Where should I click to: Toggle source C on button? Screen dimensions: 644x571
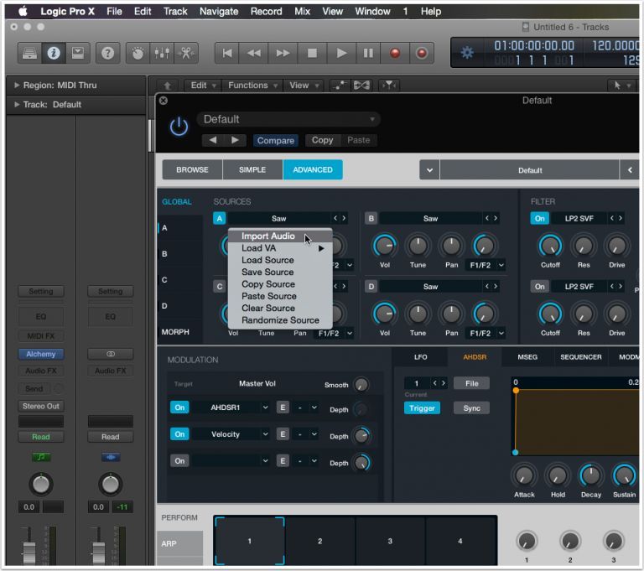[220, 287]
